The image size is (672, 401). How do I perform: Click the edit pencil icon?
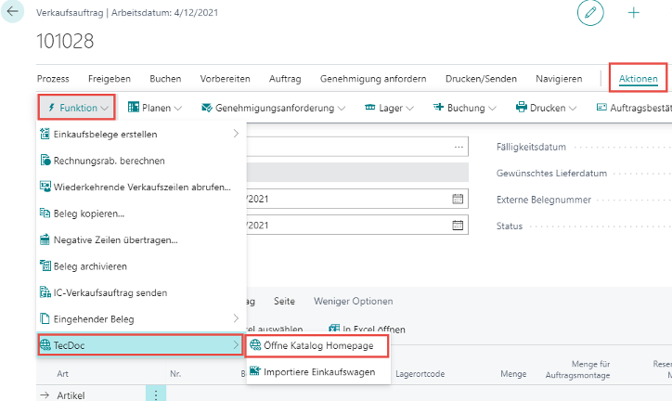point(590,13)
